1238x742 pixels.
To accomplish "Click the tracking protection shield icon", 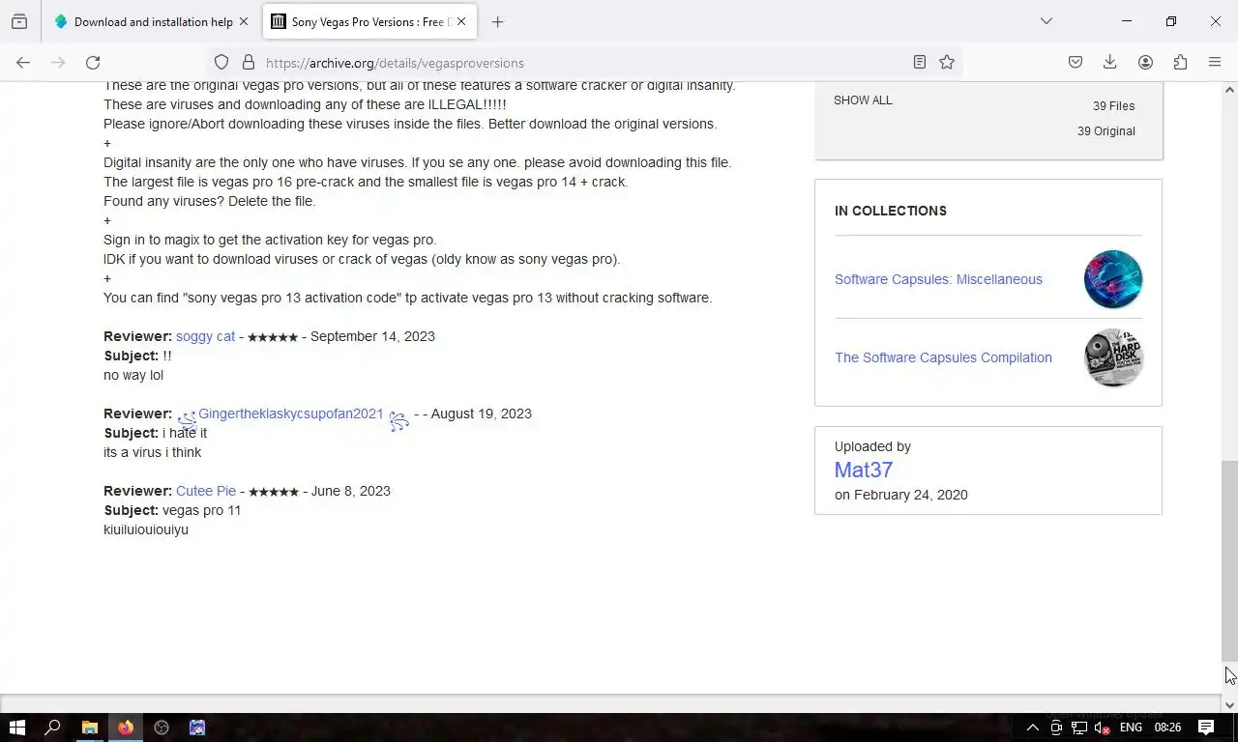I will pos(221,62).
